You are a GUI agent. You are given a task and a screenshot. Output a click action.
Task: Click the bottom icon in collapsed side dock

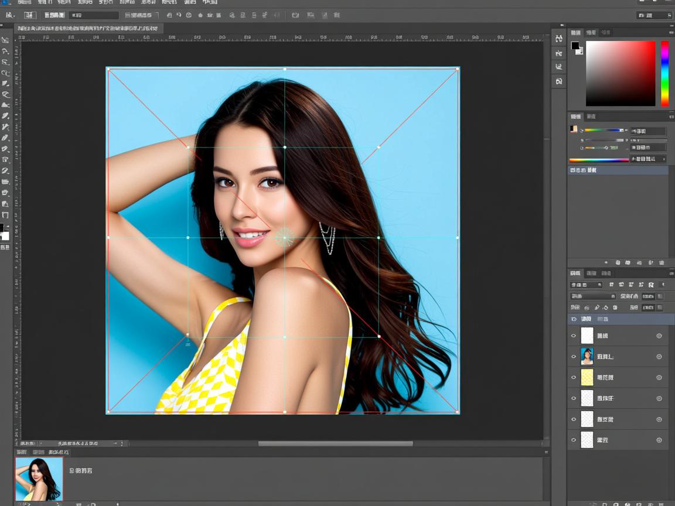(559, 81)
